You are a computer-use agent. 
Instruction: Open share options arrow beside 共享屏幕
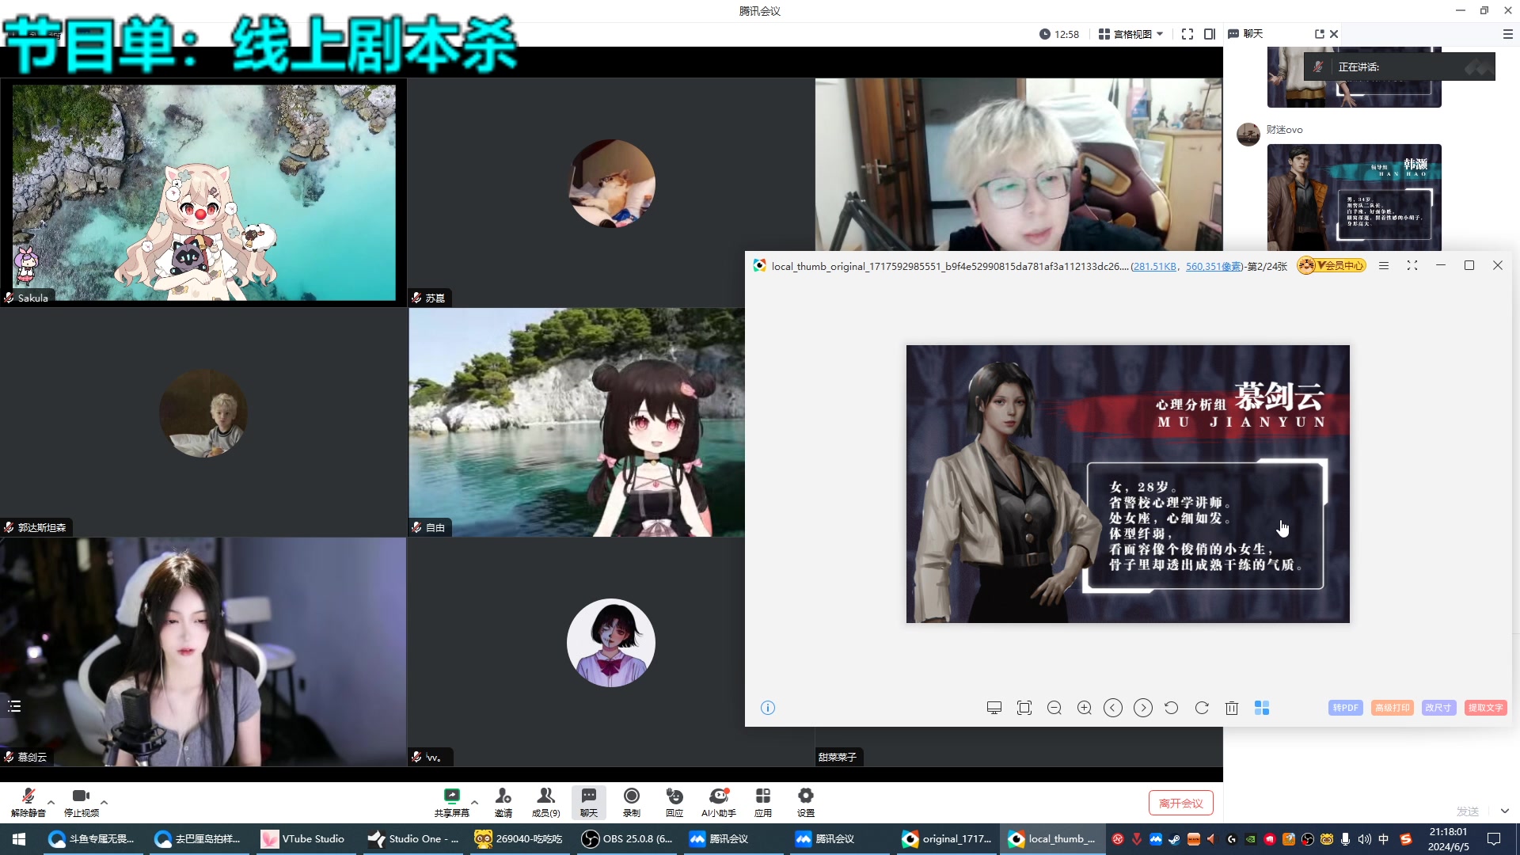[x=474, y=802]
